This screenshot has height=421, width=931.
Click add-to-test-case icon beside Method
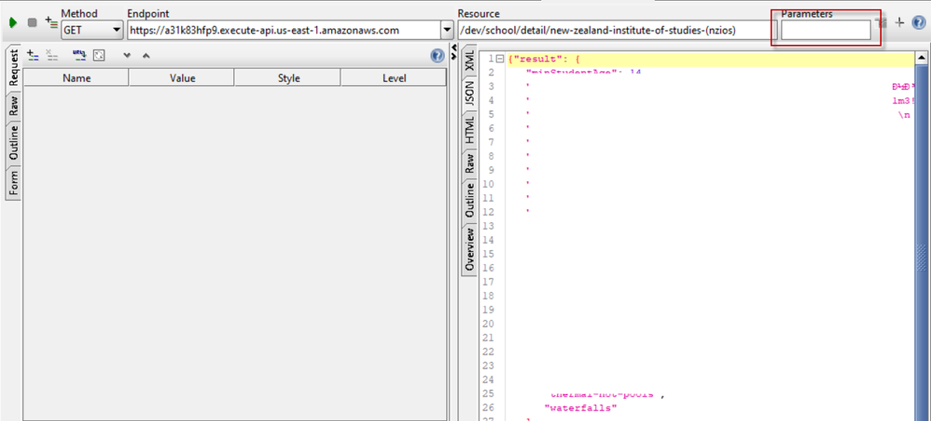49,22
